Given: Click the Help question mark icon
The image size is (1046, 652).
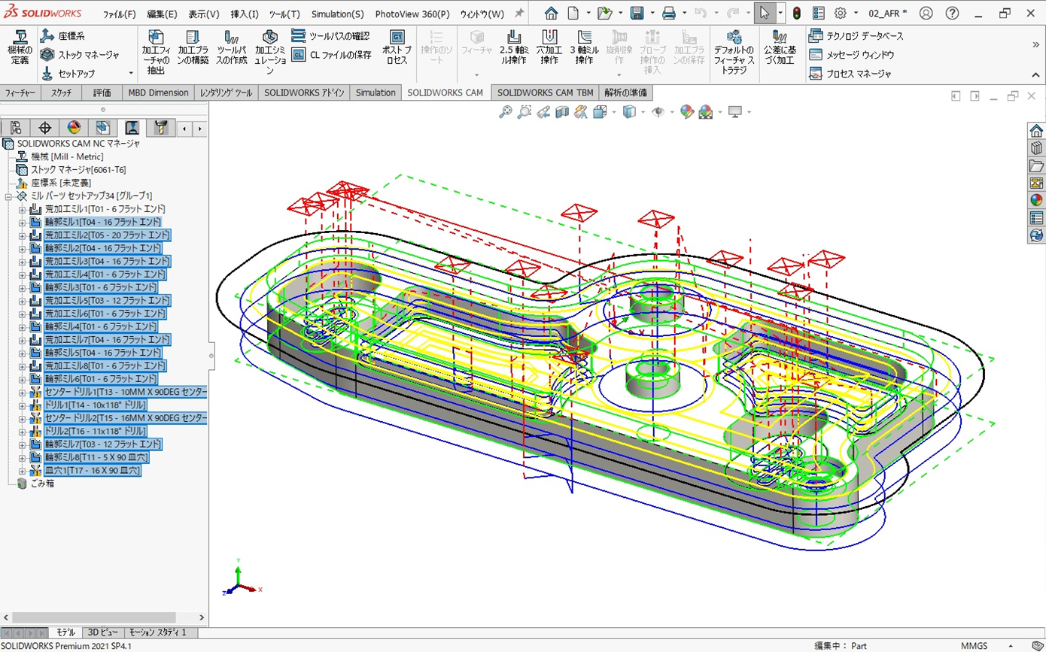Looking at the screenshot, I should [952, 13].
